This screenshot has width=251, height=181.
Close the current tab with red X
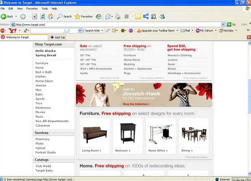248,37
